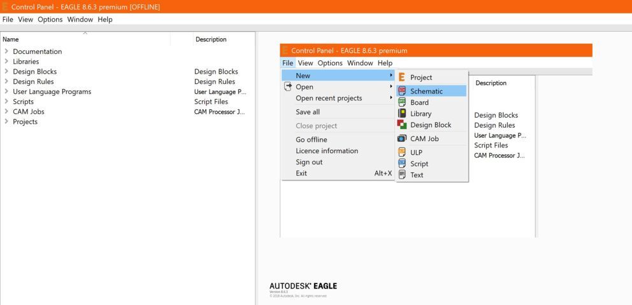Image resolution: width=632 pixels, height=305 pixels.
Task: Click 'CAM Processor J...' description in main tree
Action: coord(220,111)
